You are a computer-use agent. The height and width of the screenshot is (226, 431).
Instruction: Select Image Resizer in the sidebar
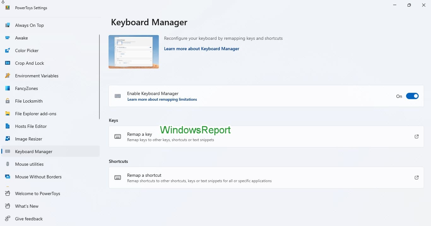(50, 139)
